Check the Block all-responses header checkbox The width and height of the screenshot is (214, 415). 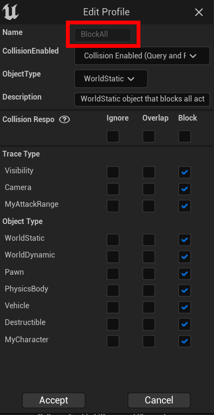coord(184,136)
